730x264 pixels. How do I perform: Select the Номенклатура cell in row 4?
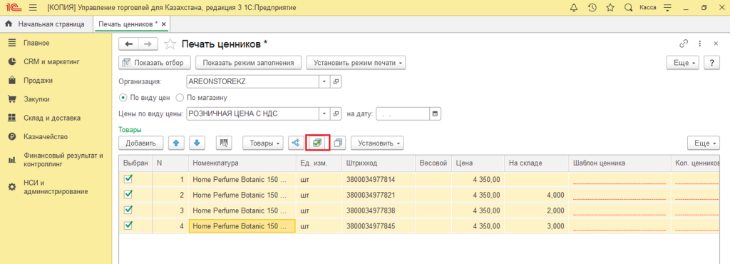pyautogui.click(x=242, y=226)
